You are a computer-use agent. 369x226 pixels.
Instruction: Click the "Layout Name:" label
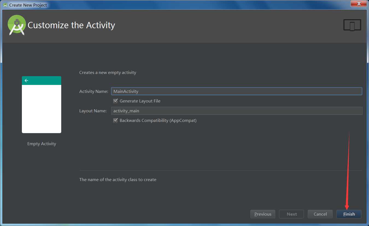[93, 111]
